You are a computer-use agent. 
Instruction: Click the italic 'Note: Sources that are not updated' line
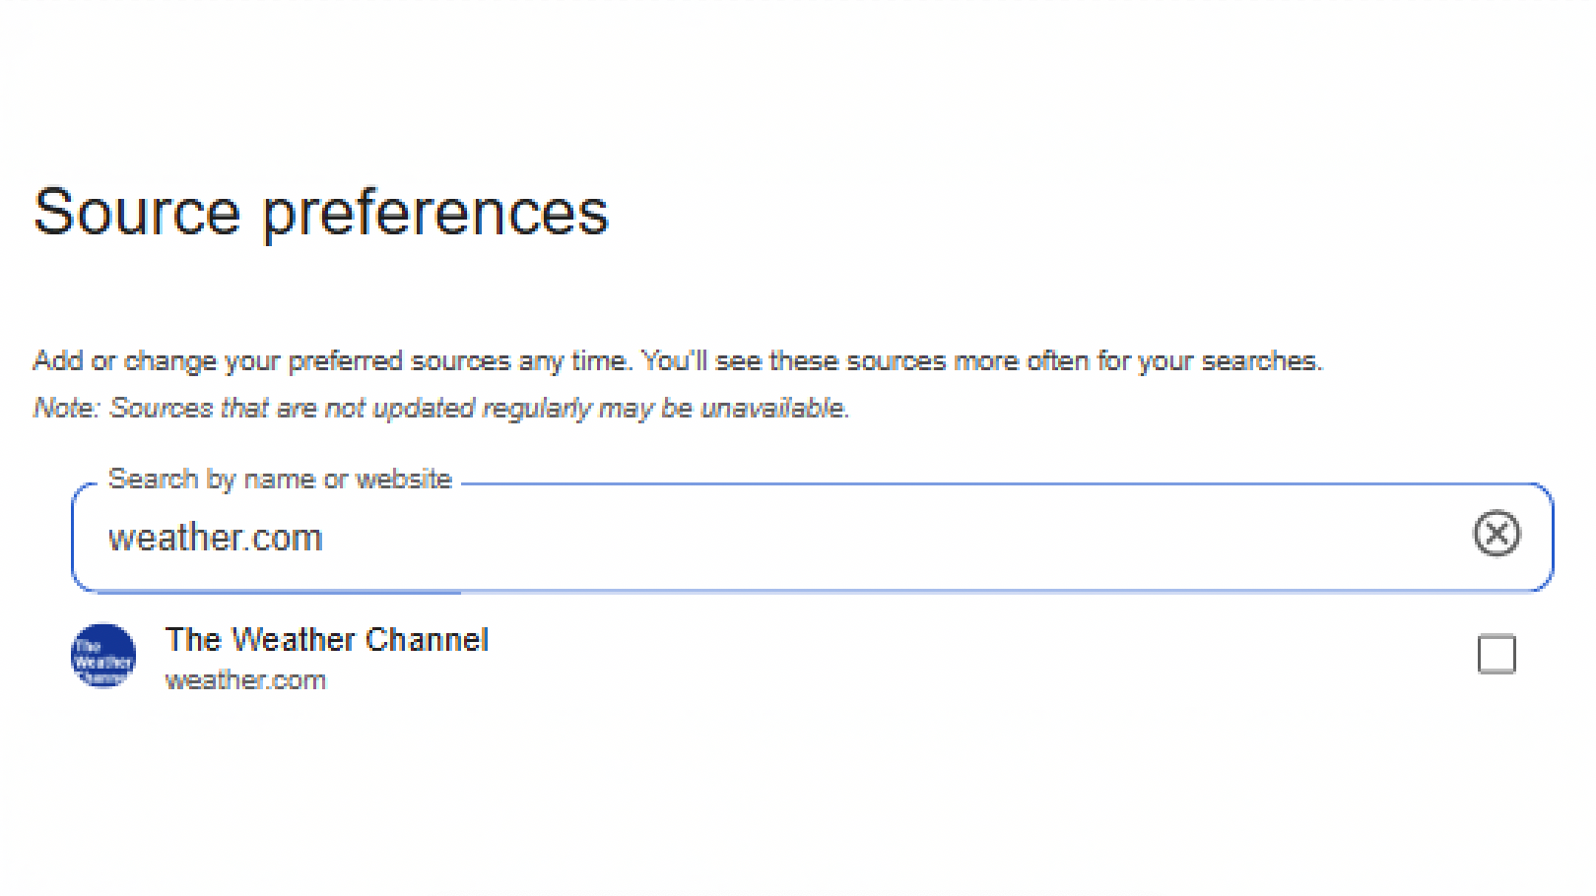click(x=441, y=408)
